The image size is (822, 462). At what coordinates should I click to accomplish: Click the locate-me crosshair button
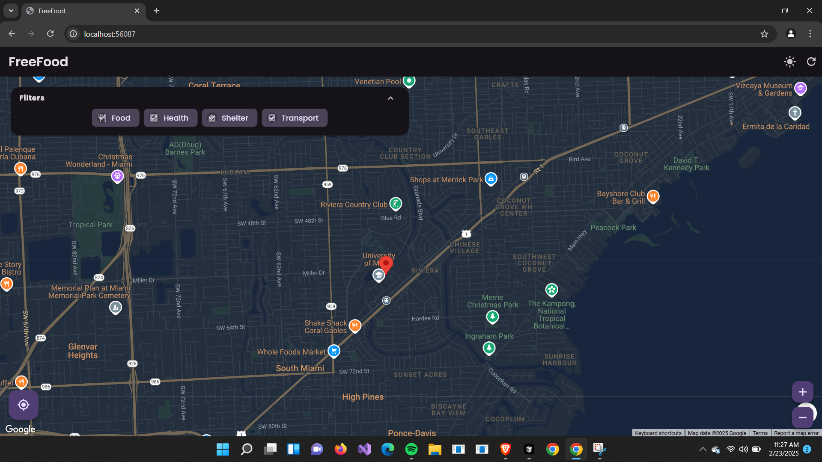click(24, 405)
